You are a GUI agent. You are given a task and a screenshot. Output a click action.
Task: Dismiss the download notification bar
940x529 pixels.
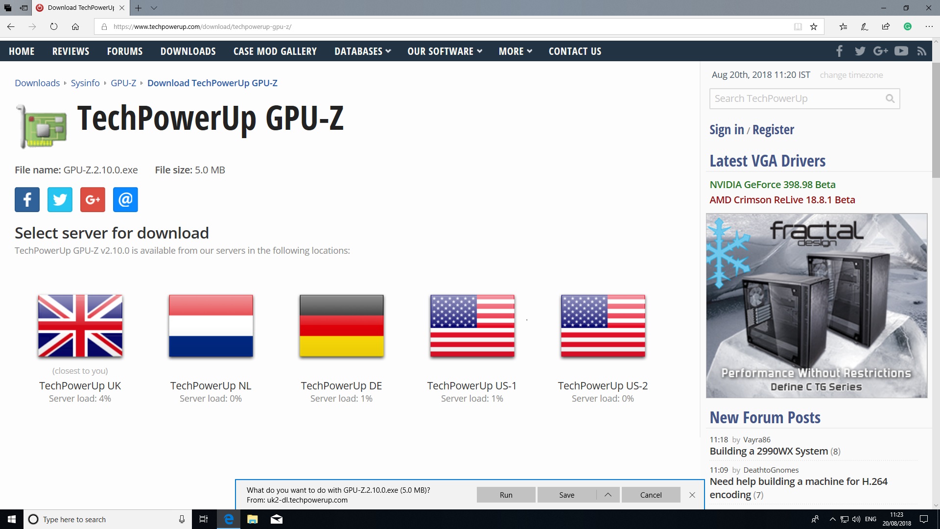pos(692,495)
